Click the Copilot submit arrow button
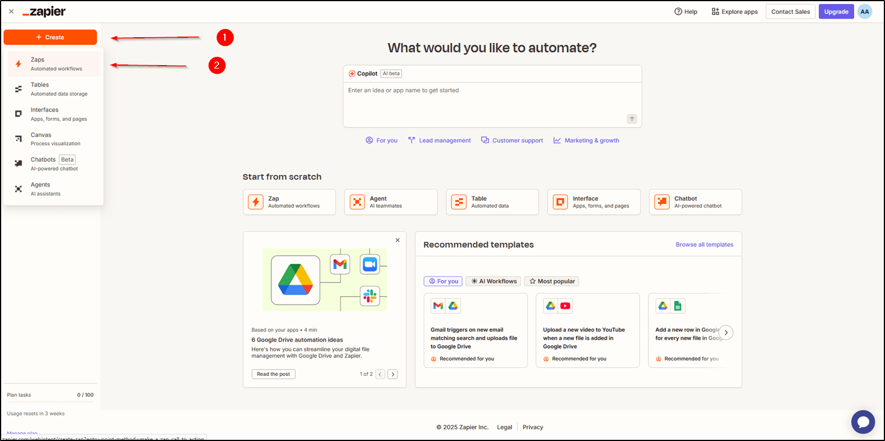The image size is (885, 441). pos(632,119)
